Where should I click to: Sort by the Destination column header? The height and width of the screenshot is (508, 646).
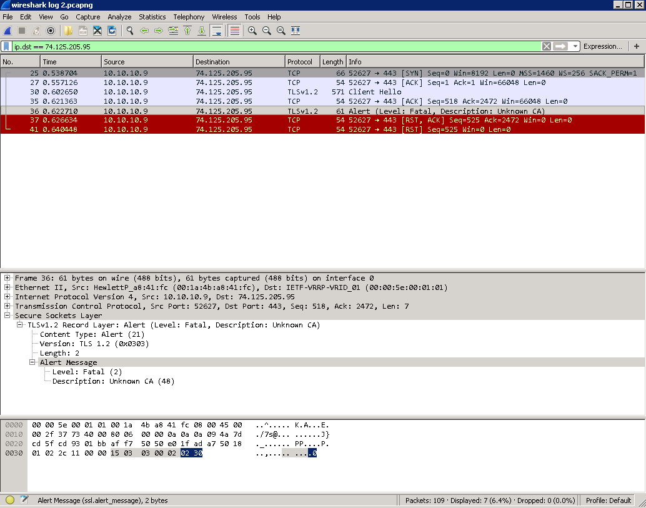[239, 62]
